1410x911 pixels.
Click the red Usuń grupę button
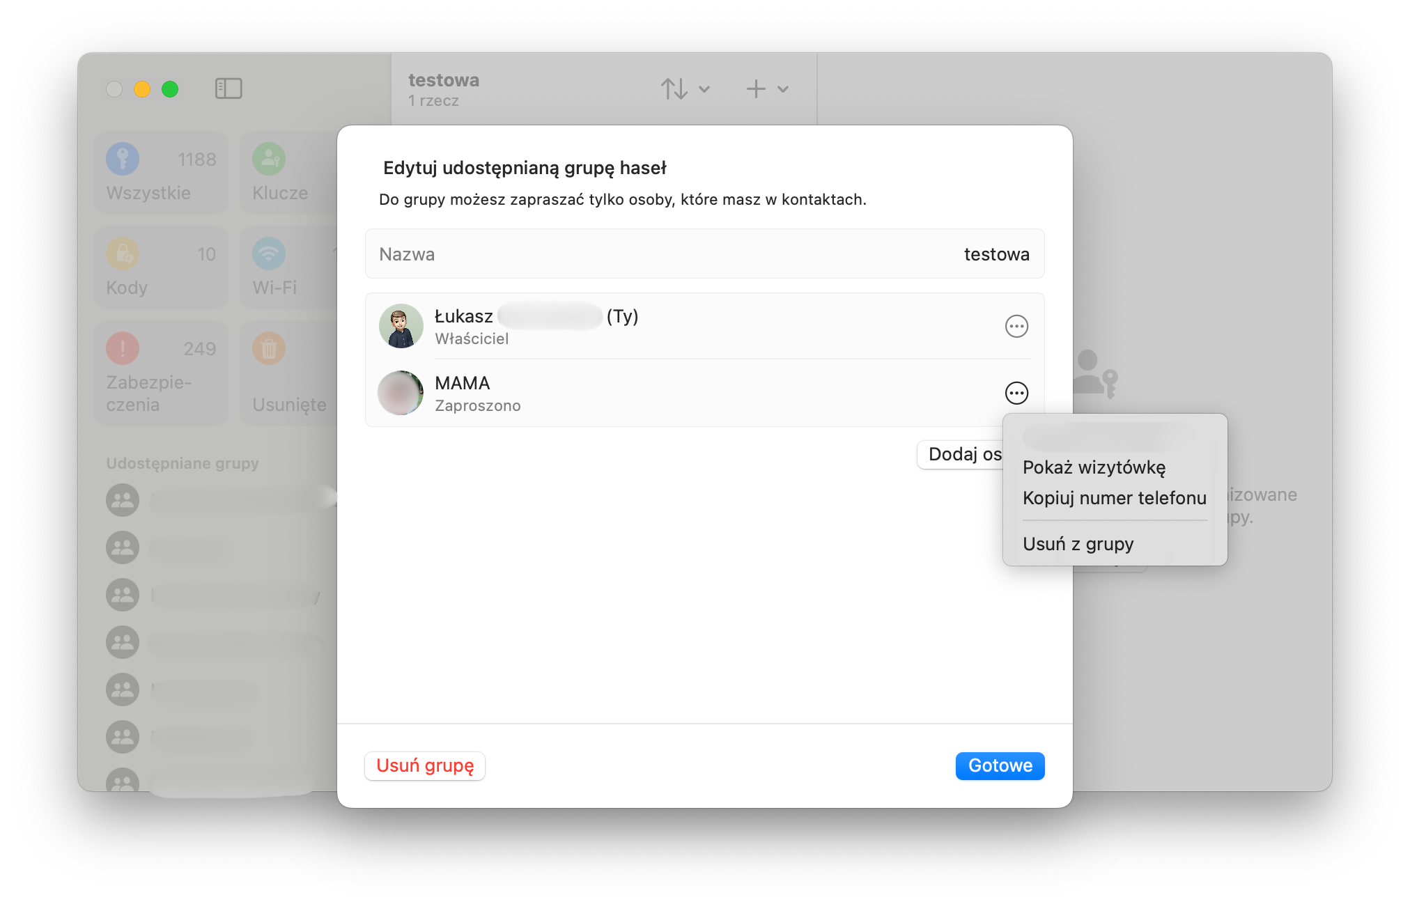425,765
